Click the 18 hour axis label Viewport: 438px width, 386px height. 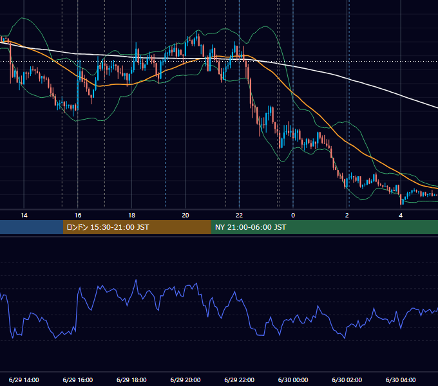[131, 216]
